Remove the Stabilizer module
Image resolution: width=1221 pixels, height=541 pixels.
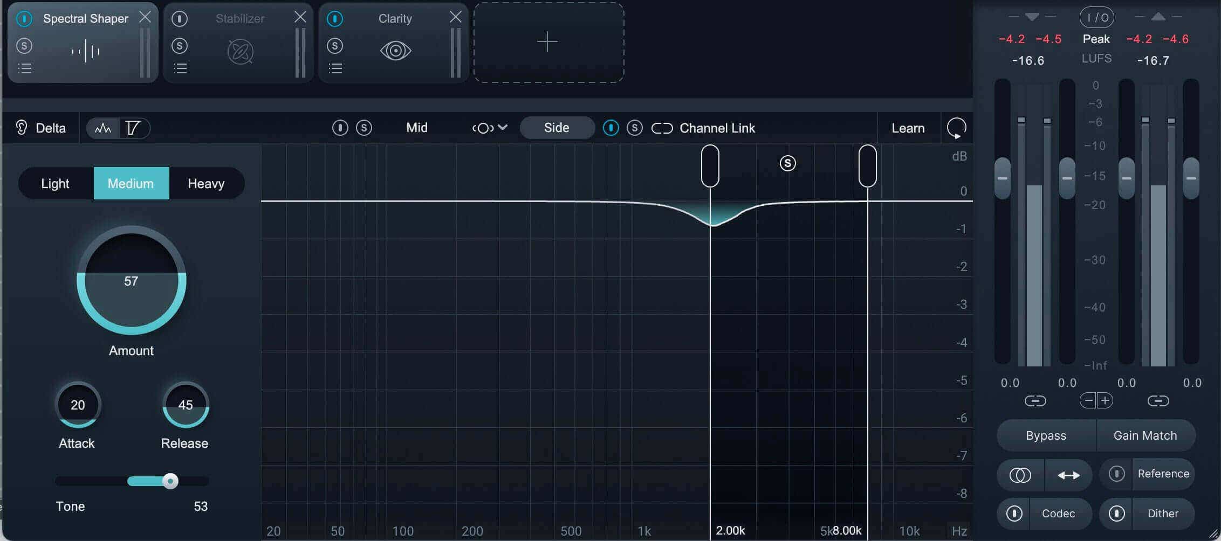coord(300,17)
